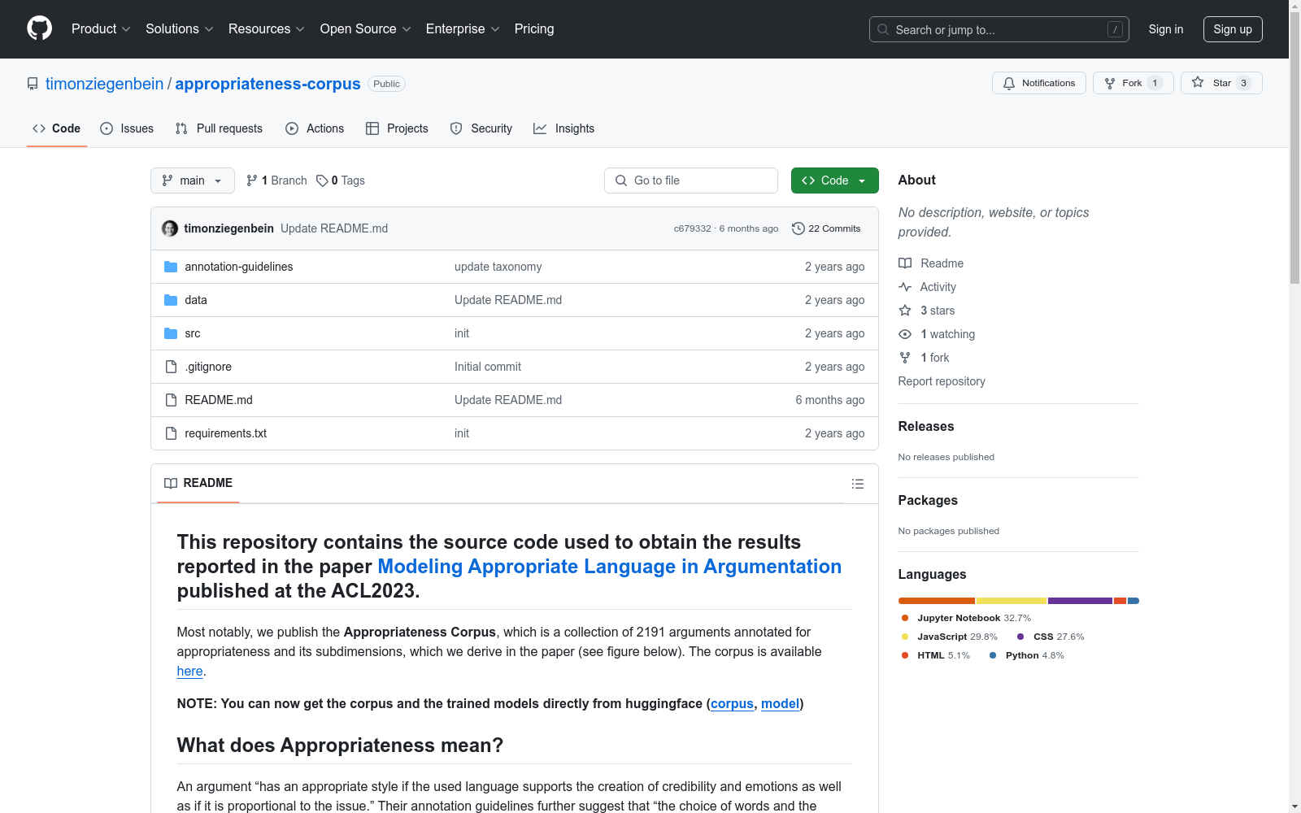Click timonziegenbein's avatar in the commit row

170,228
